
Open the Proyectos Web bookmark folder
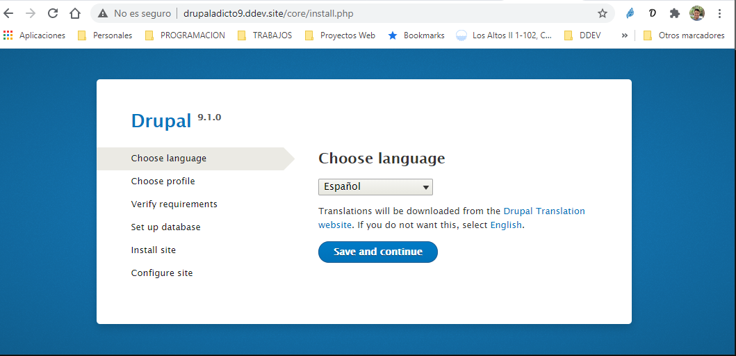tap(341, 35)
